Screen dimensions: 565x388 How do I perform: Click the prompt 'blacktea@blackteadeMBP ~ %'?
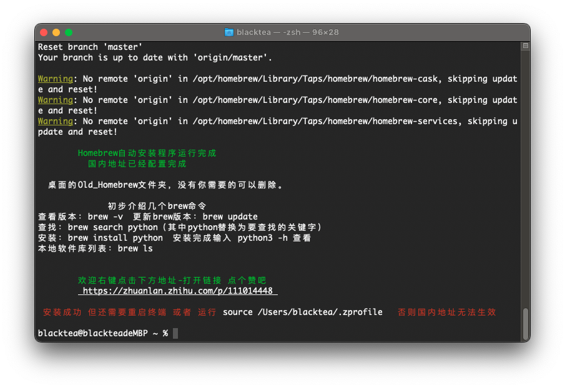[103, 333]
